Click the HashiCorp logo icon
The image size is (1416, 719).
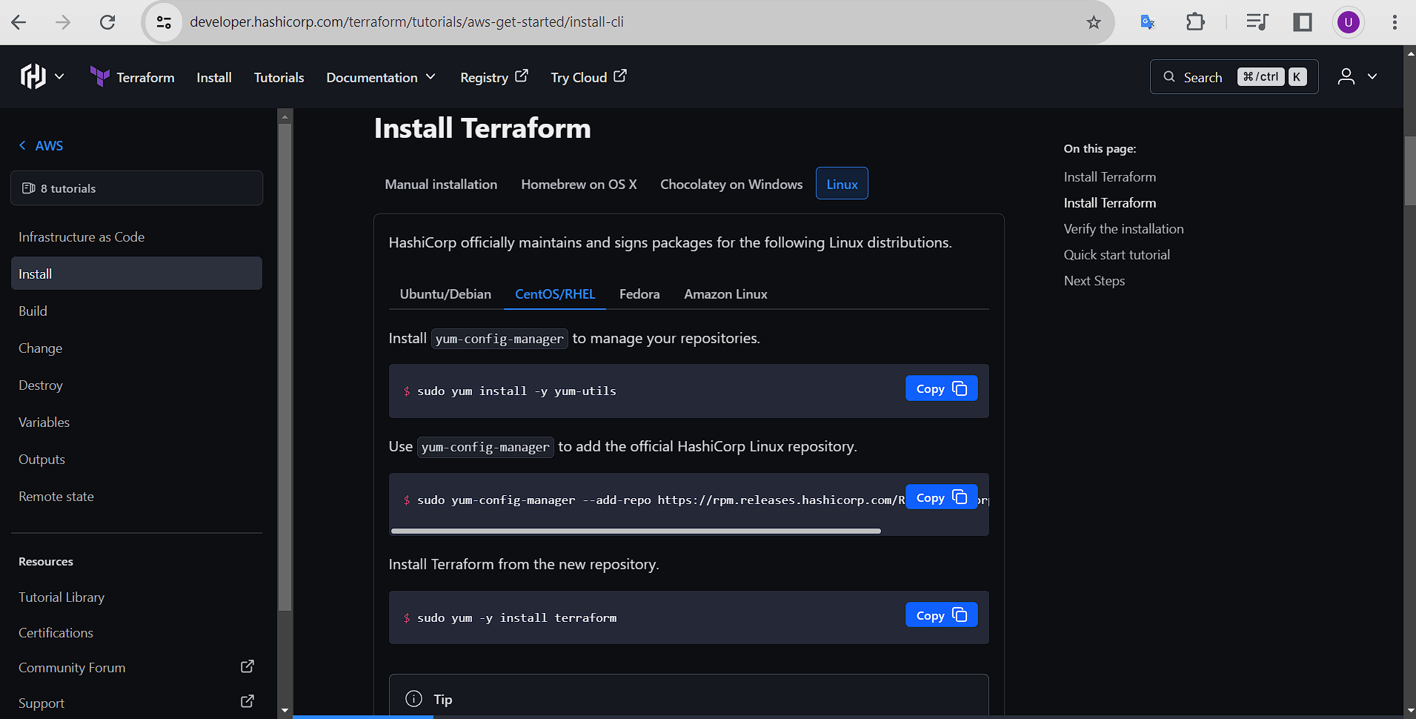pos(33,76)
